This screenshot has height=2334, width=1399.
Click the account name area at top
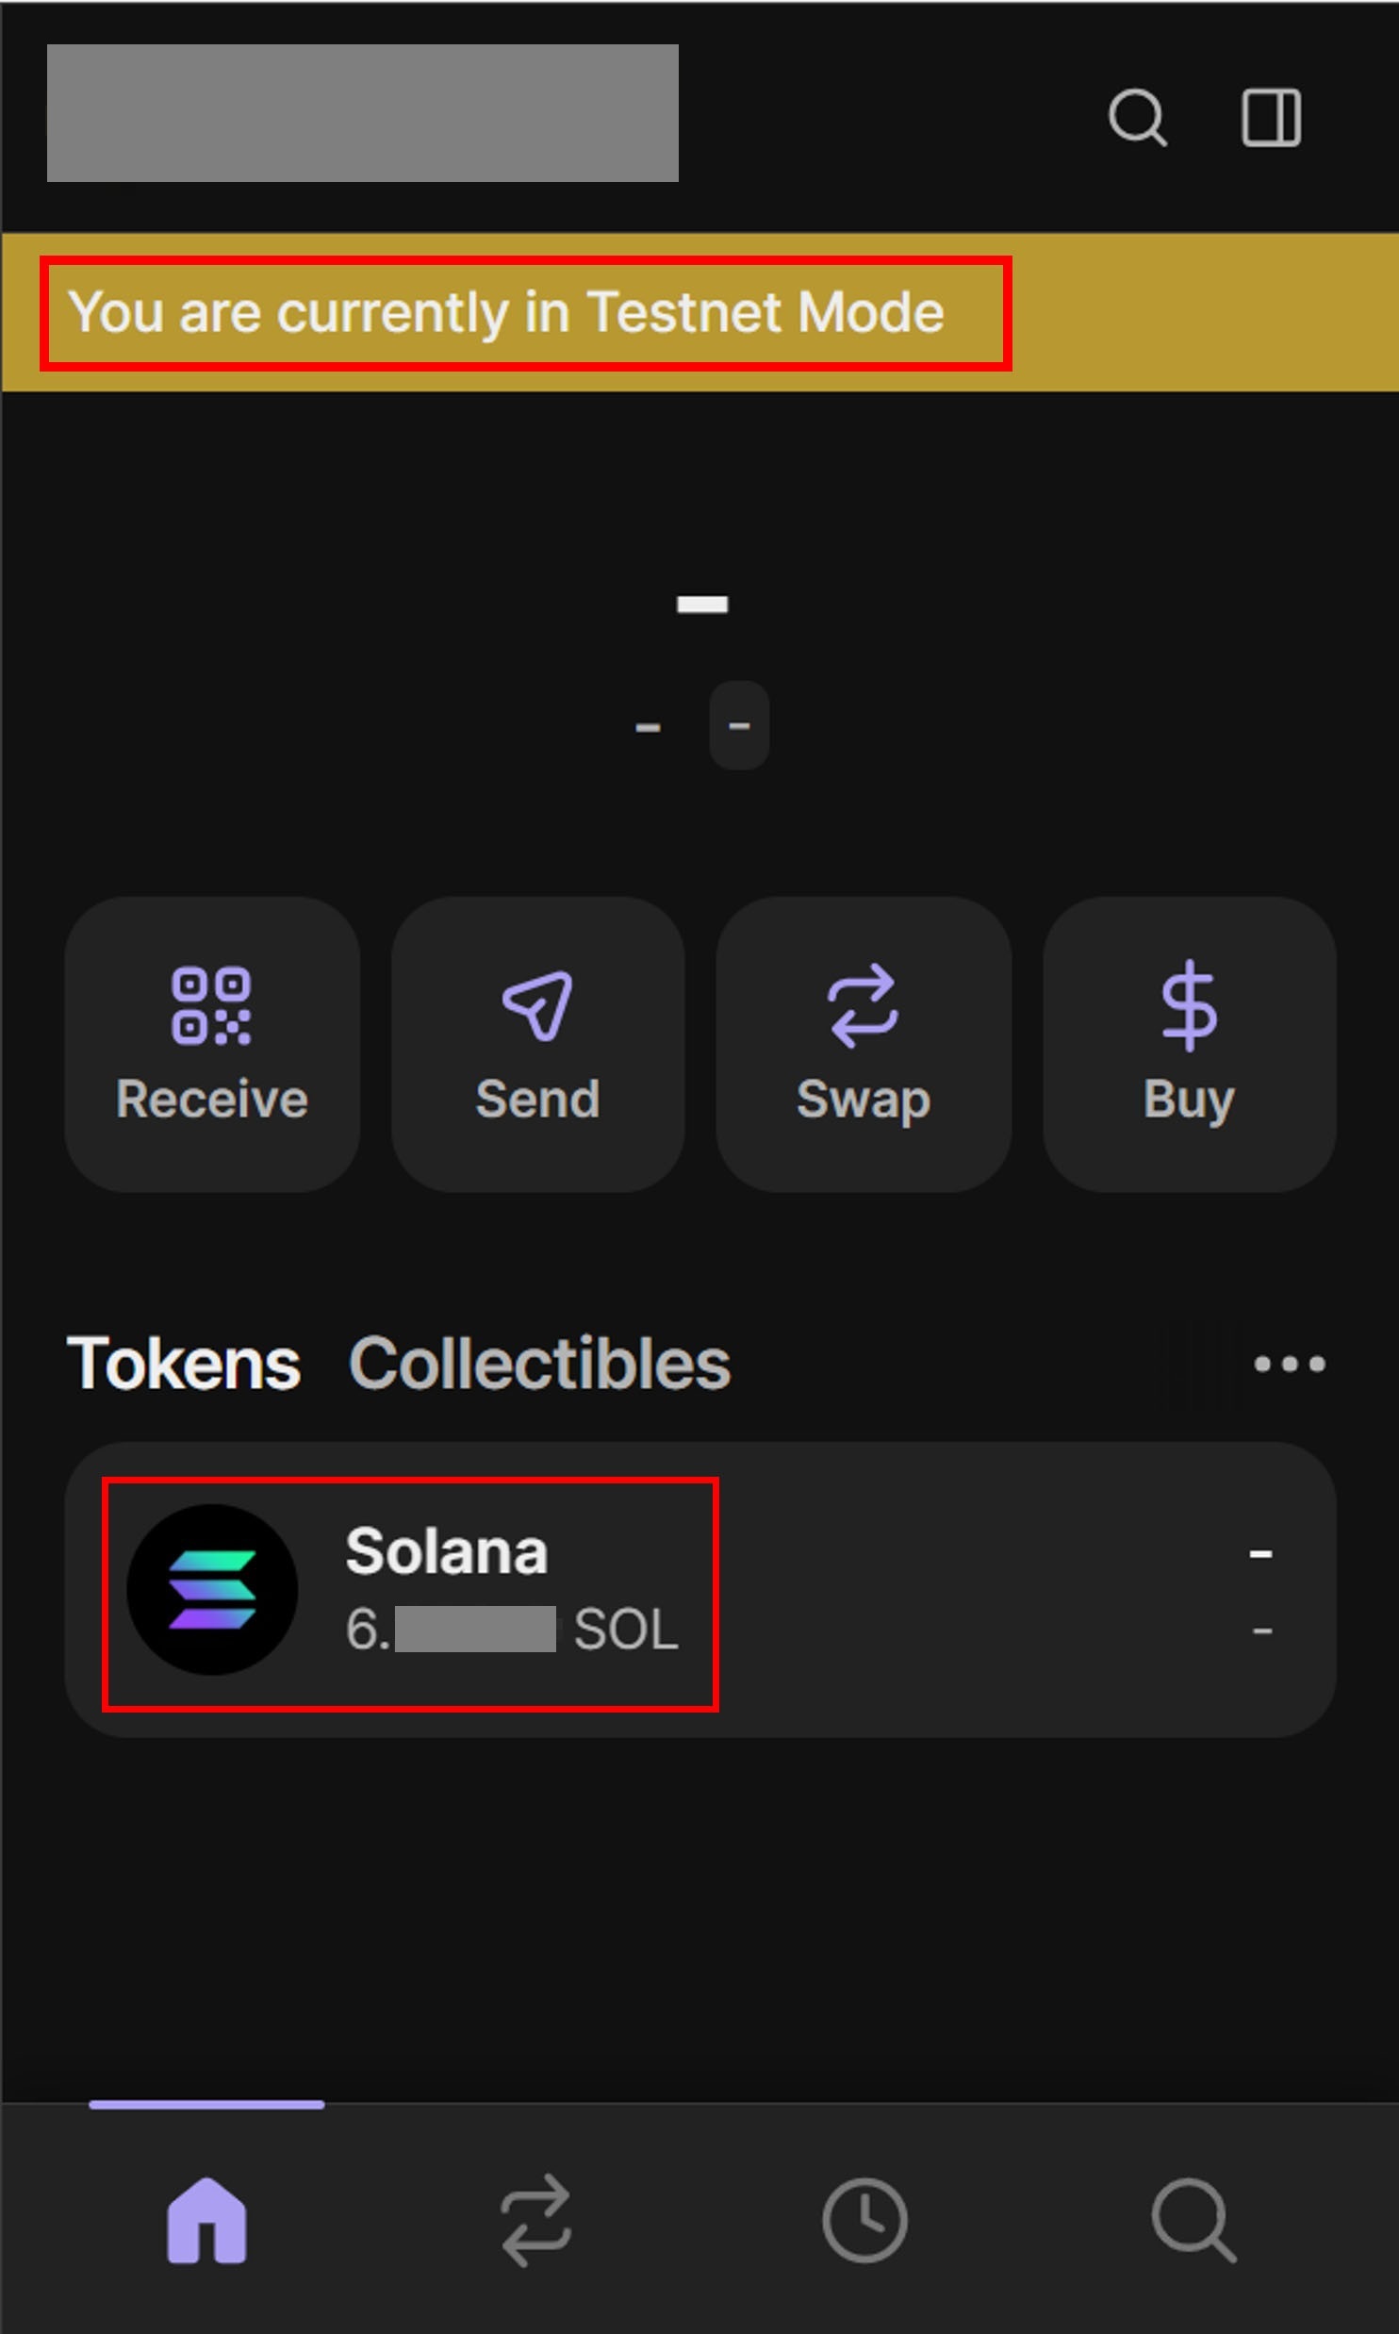[363, 113]
